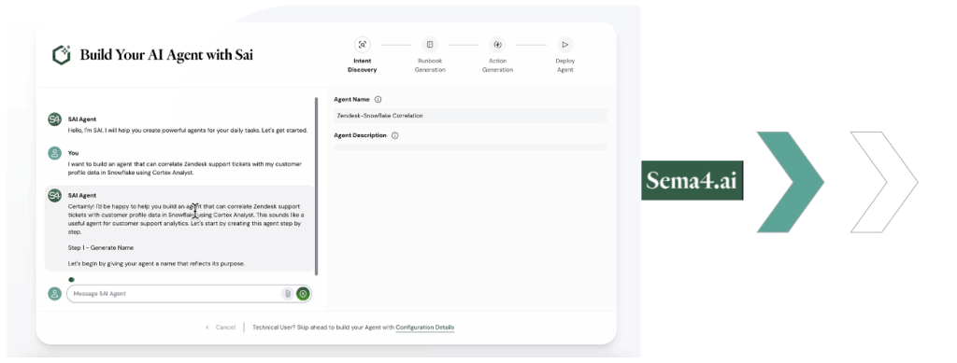Click the Cancel button
The image size is (957, 363).
[x=221, y=328]
